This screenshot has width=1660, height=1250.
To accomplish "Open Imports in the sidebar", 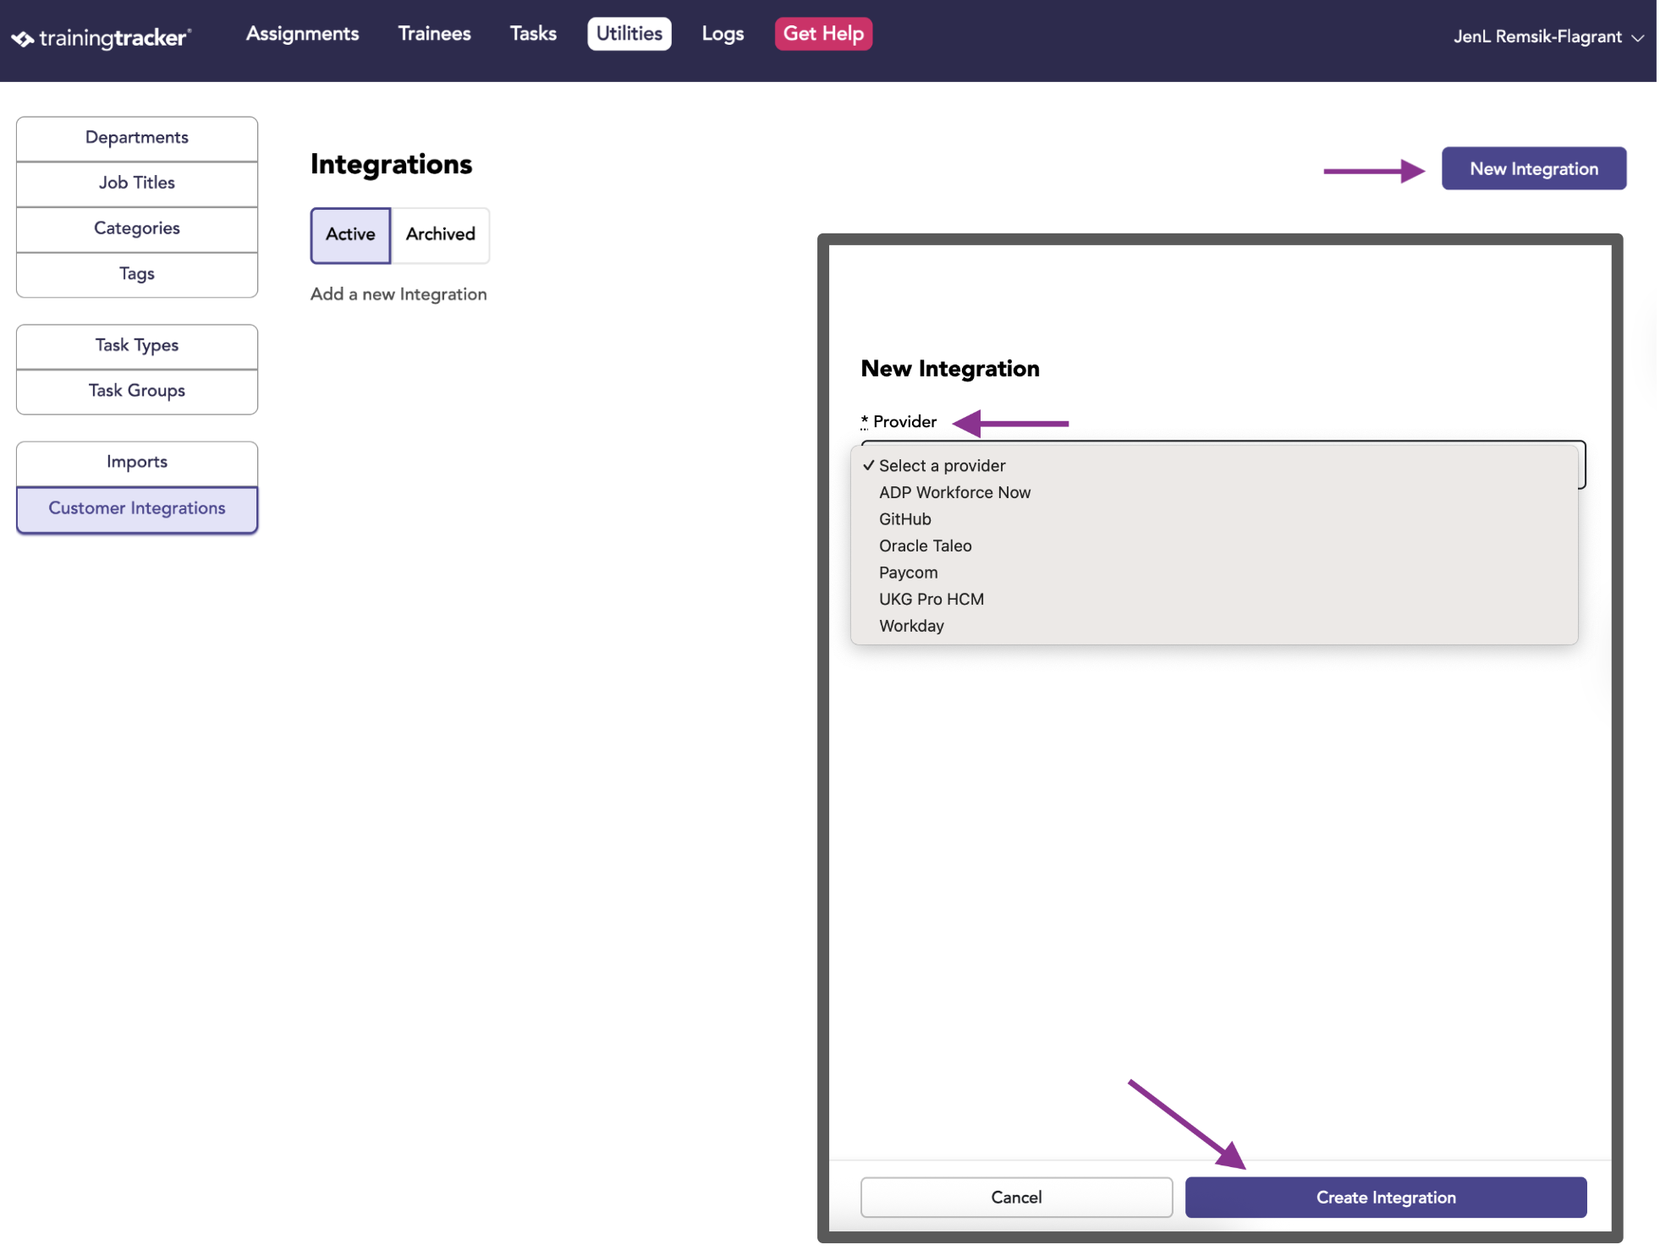I will [137, 463].
